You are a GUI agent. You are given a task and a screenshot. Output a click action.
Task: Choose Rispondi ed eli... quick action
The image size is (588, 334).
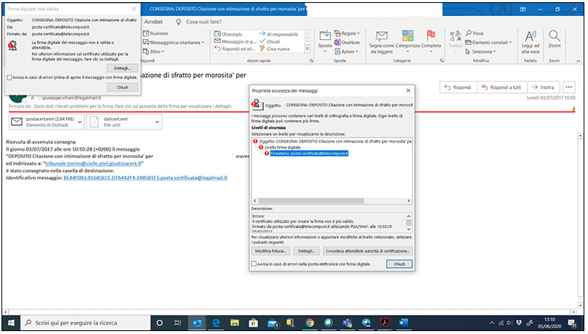(x=235, y=49)
